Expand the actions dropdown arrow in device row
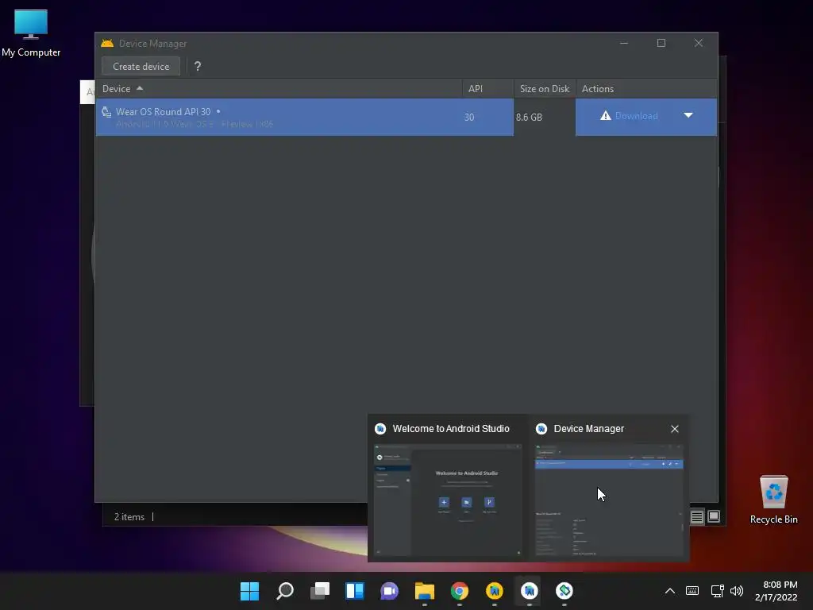Screen dimensions: 813x610 pos(688,115)
